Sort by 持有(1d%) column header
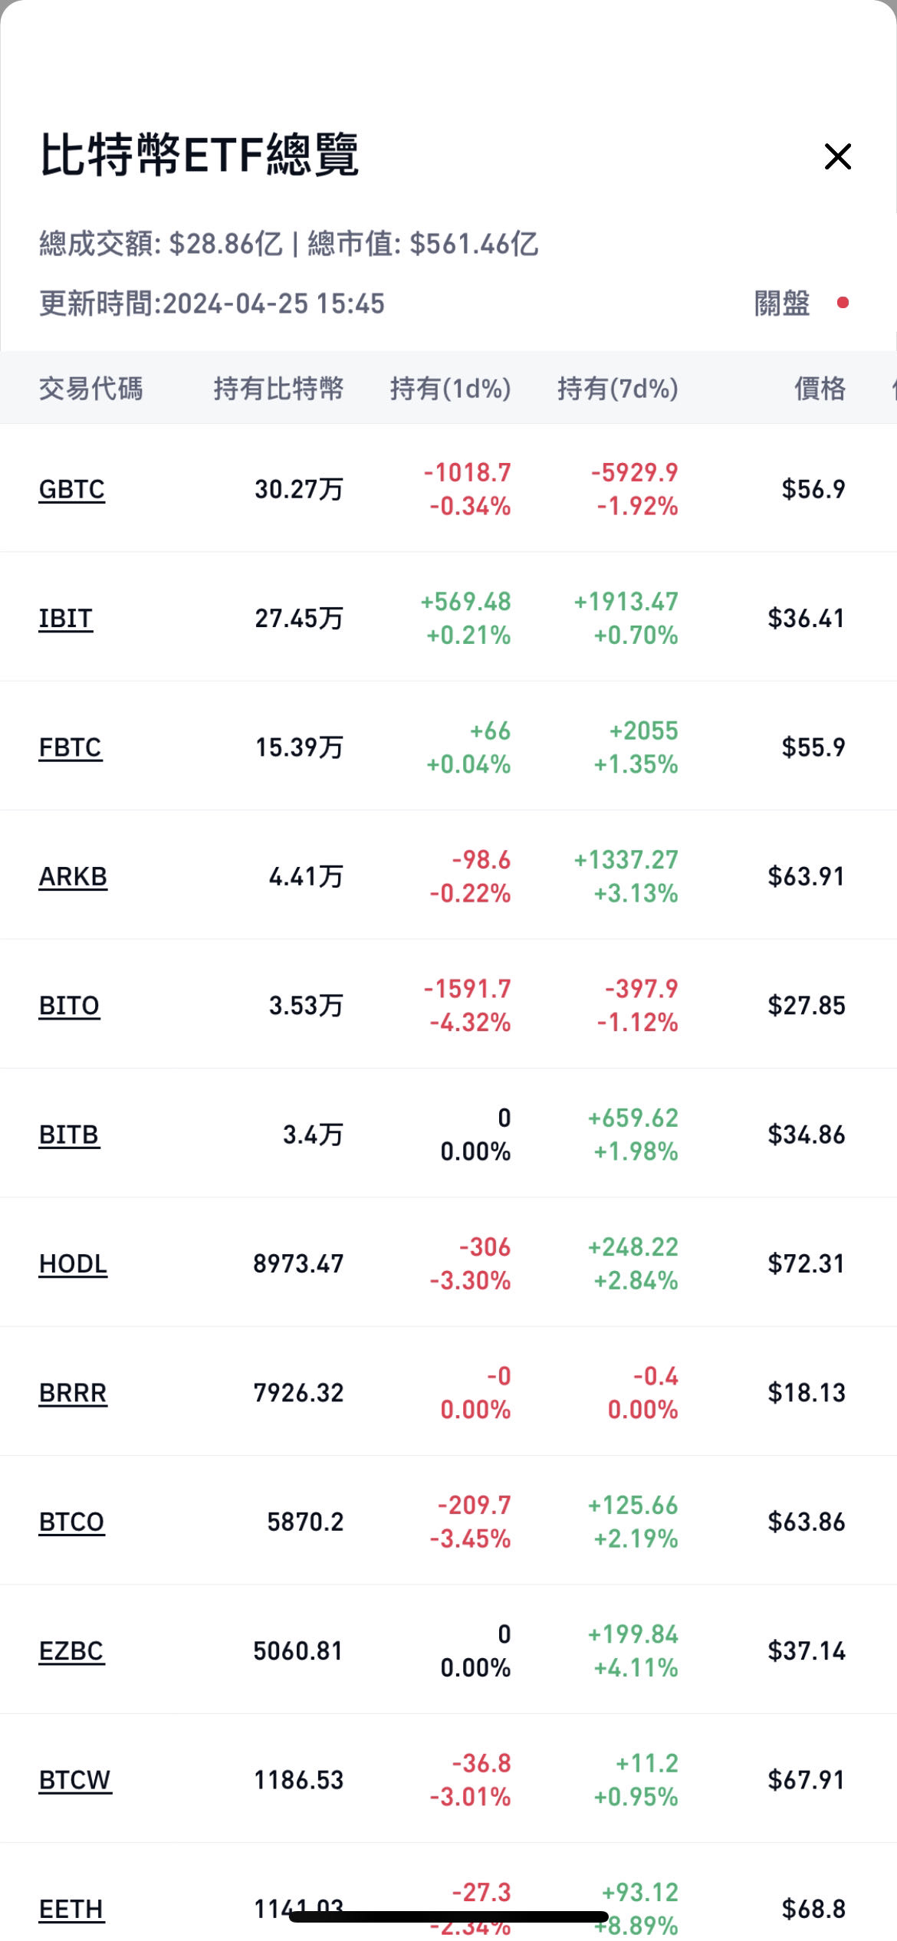Image resolution: width=897 pixels, height=1941 pixels. (x=450, y=389)
